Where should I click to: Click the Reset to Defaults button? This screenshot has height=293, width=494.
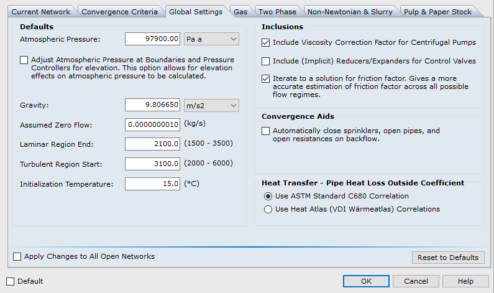447,258
